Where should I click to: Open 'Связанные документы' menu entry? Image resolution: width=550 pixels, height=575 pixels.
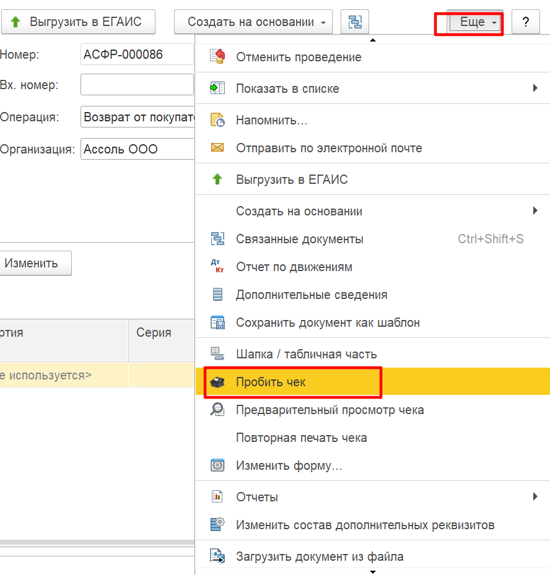pyautogui.click(x=373, y=239)
